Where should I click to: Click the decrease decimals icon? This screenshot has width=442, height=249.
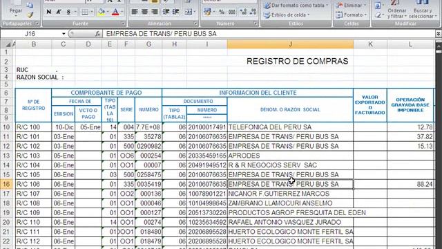(253, 12)
